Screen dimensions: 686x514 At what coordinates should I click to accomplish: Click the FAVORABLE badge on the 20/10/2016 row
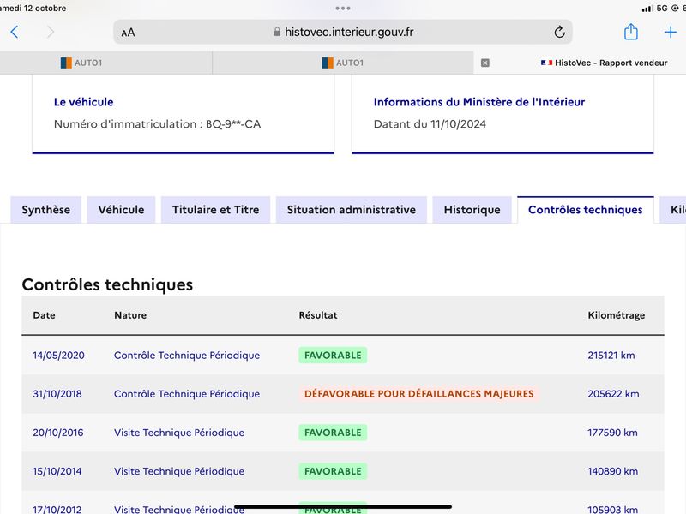click(x=333, y=433)
